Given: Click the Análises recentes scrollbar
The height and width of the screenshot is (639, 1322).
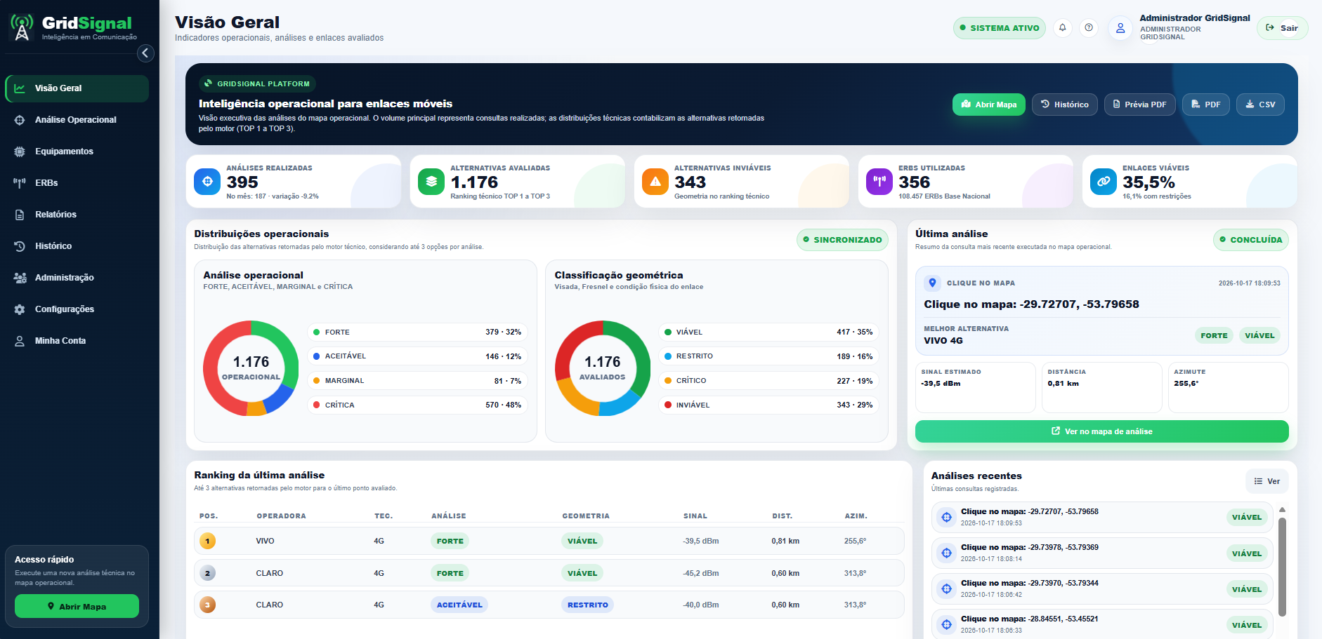Looking at the screenshot, I should (1282, 567).
